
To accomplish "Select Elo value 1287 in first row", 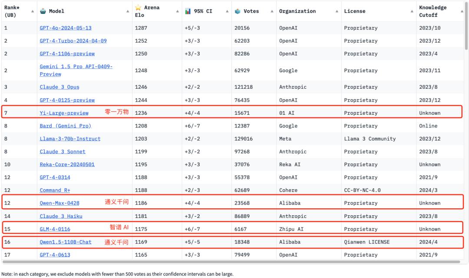I will pos(141,28).
